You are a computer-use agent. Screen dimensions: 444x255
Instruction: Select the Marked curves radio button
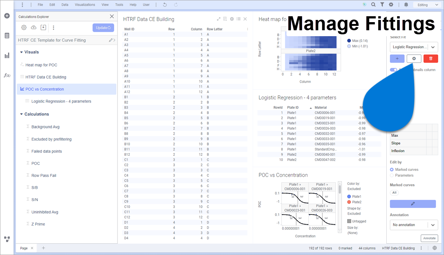tap(392, 170)
